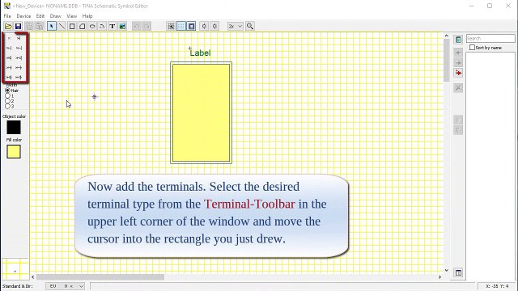Open the Edit menu

point(40,16)
